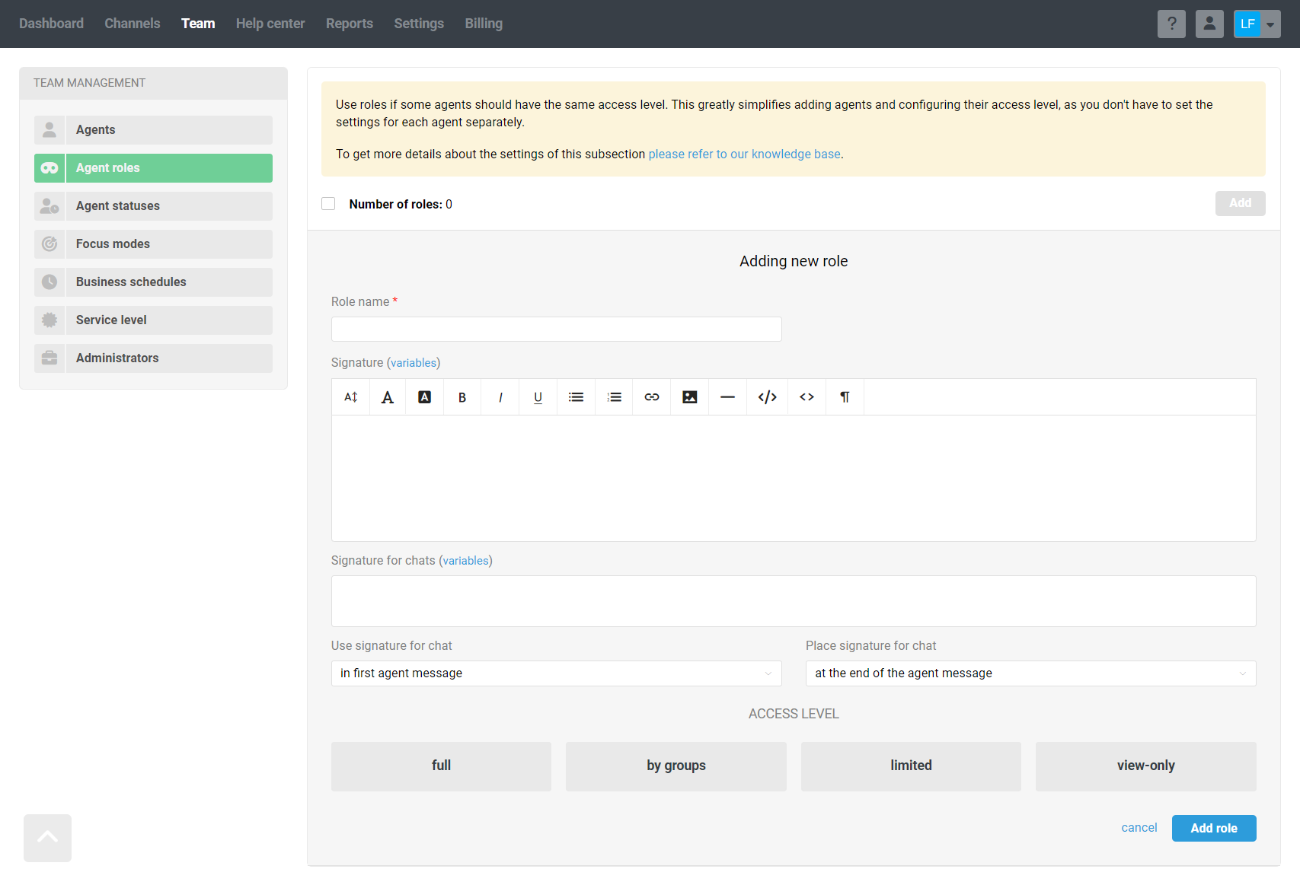The image size is (1300, 885).
Task: Click the scroll-to-top arrow button
Action: point(47,838)
